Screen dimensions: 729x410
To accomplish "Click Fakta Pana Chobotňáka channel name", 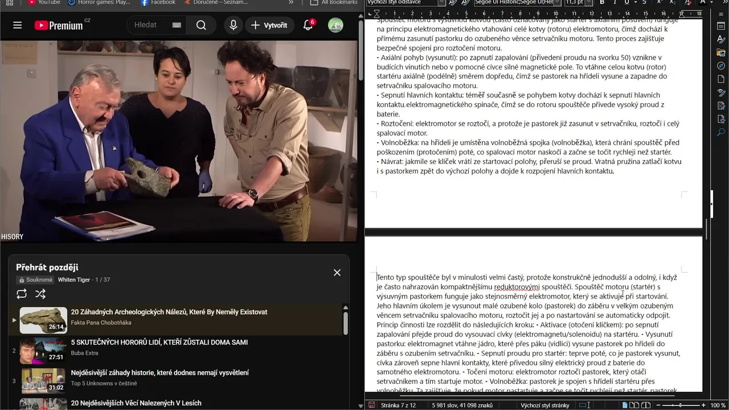I will pyautogui.click(x=101, y=323).
